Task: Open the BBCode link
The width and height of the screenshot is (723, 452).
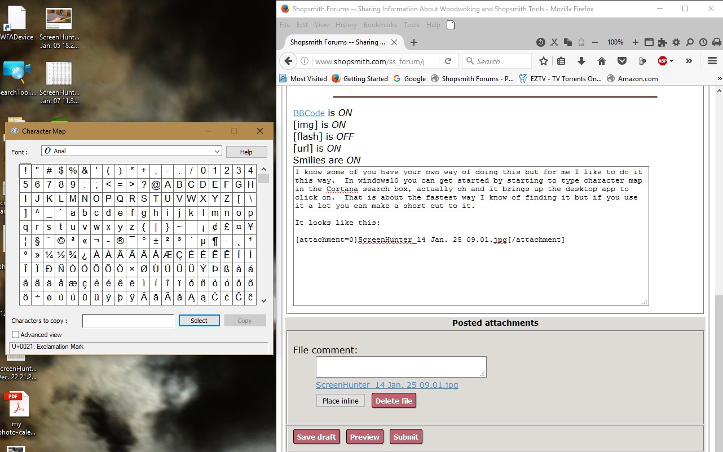Action: (x=309, y=113)
